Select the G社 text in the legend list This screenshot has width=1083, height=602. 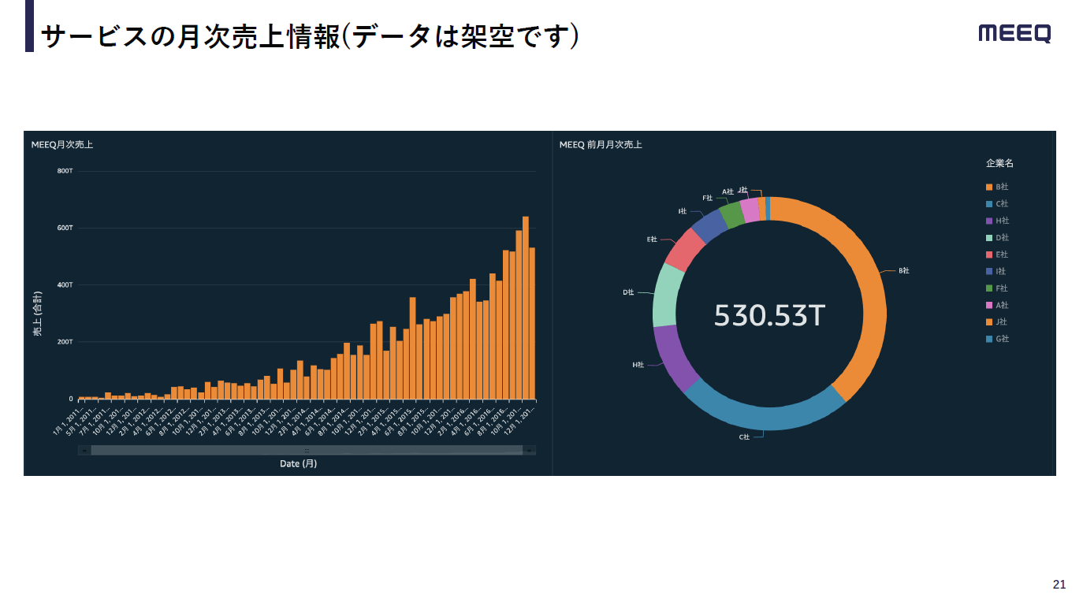(1002, 340)
